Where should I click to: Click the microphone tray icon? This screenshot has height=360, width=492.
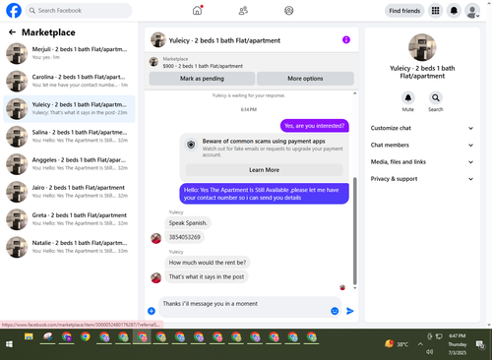pyautogui.click(x=430, y=336)
